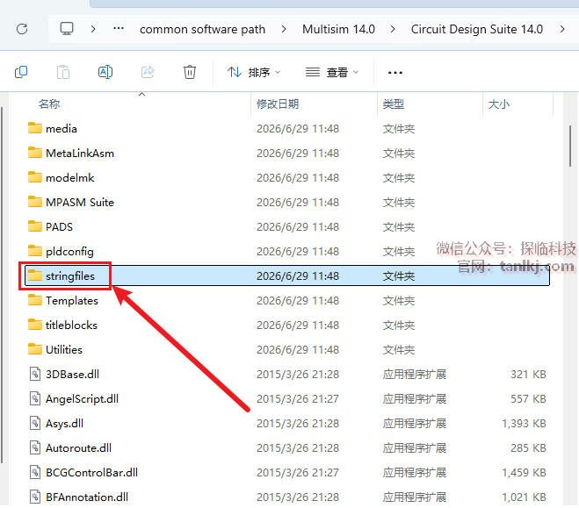
Task: Click the 文件夹 type of the MPASM Suite row
Action: [399, 203]
